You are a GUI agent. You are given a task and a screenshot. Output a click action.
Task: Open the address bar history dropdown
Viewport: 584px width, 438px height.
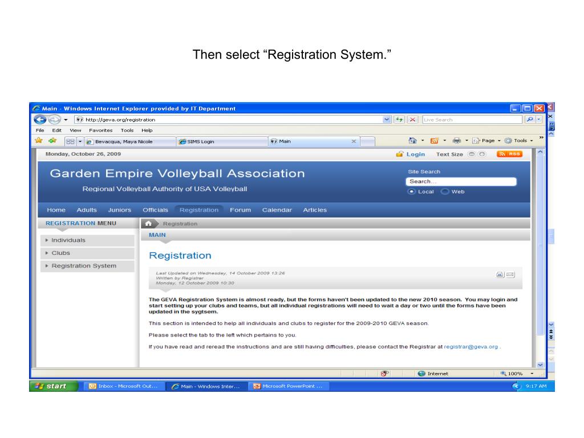[387, 120]
